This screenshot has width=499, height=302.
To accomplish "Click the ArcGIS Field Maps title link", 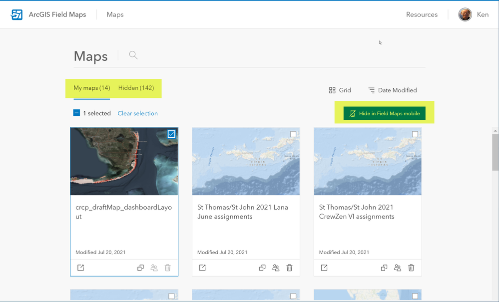I will click(x=57, y=14).
